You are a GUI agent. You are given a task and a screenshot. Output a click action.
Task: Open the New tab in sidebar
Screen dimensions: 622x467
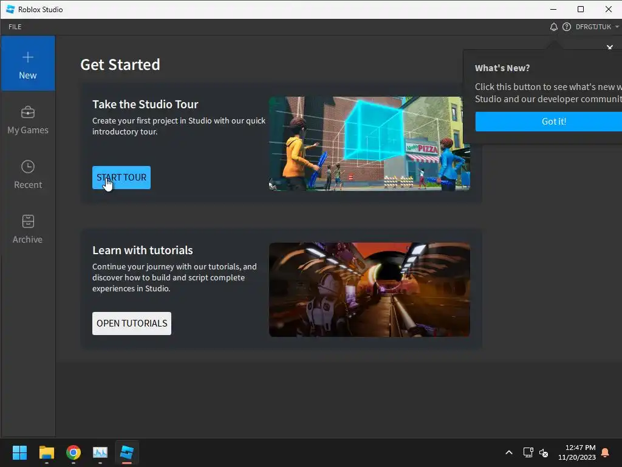point(28,63)
